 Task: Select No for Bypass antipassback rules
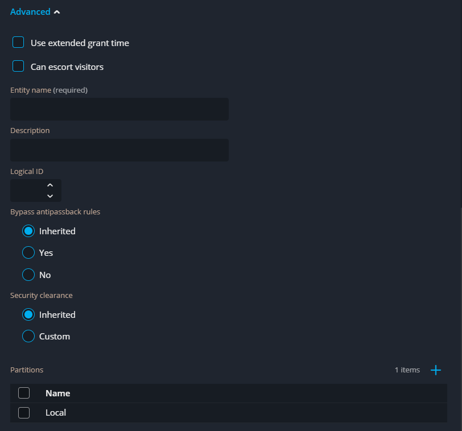click(28, 274)
